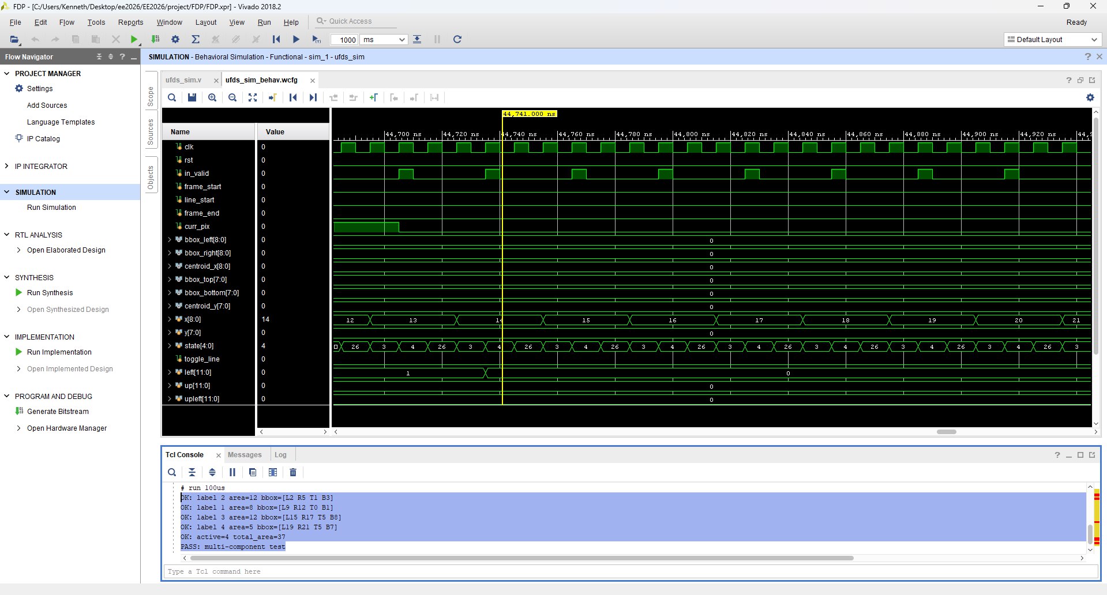The image size is (1107, 595).
Task: Switch to the ufds_sim.v tab
Action: (x=183, y=80)
